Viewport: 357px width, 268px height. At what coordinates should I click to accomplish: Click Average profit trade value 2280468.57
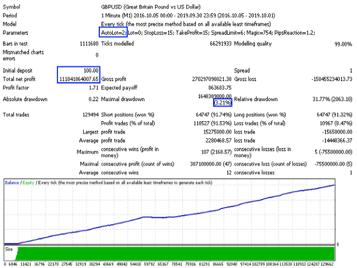(218, 141)
